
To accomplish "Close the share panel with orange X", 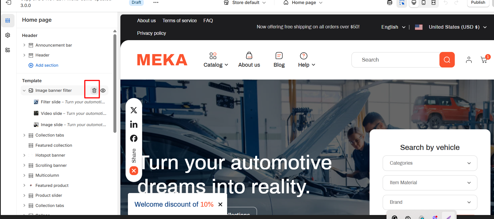I will click(134, 171).
